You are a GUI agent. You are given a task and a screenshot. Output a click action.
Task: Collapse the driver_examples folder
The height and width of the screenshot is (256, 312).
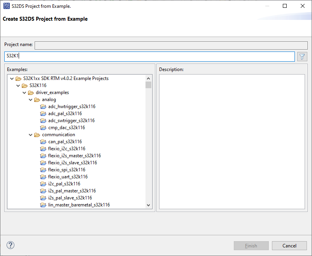click(x=24, y=92)
